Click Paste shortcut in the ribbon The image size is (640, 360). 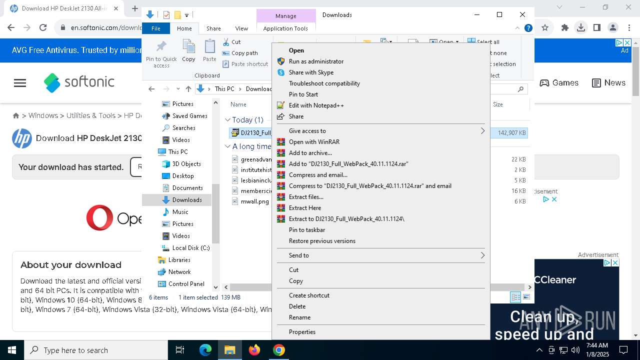245,64
